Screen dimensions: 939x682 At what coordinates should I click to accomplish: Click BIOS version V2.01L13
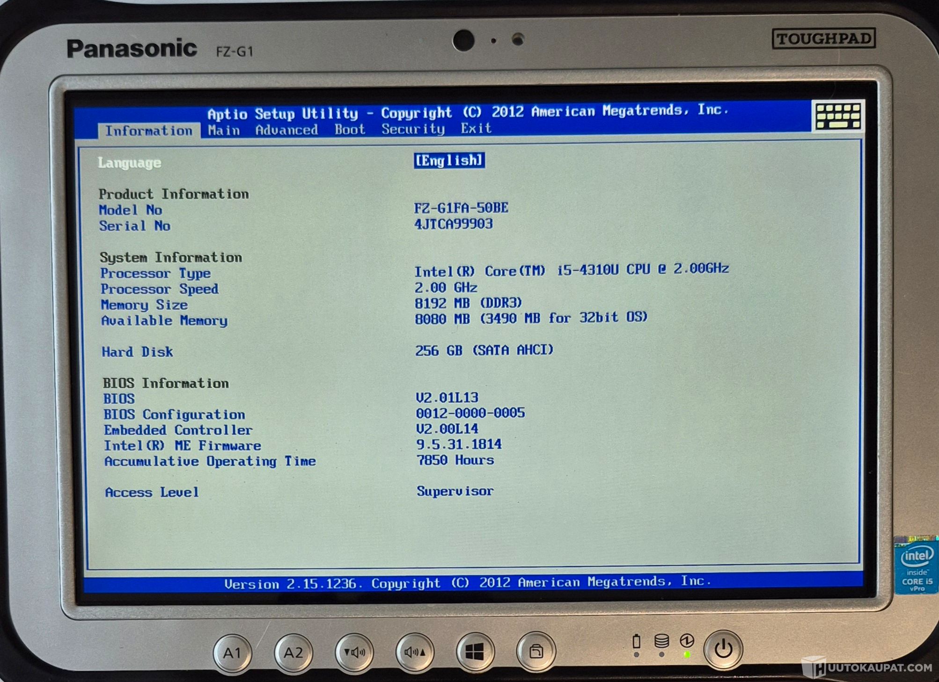coord(447,398)
